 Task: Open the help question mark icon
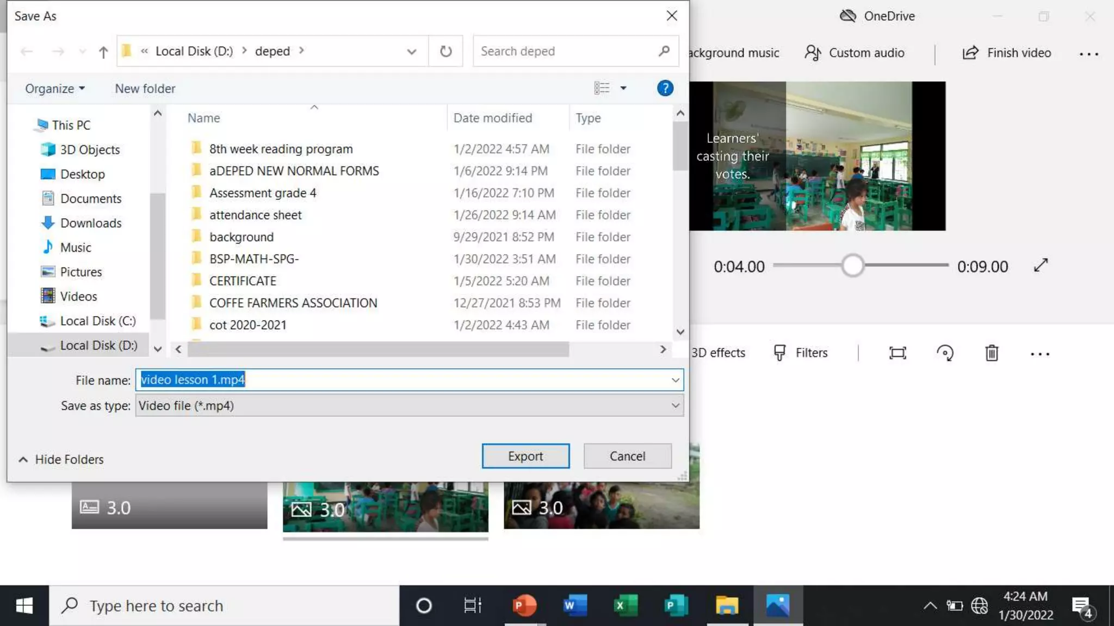coord(665,88)
